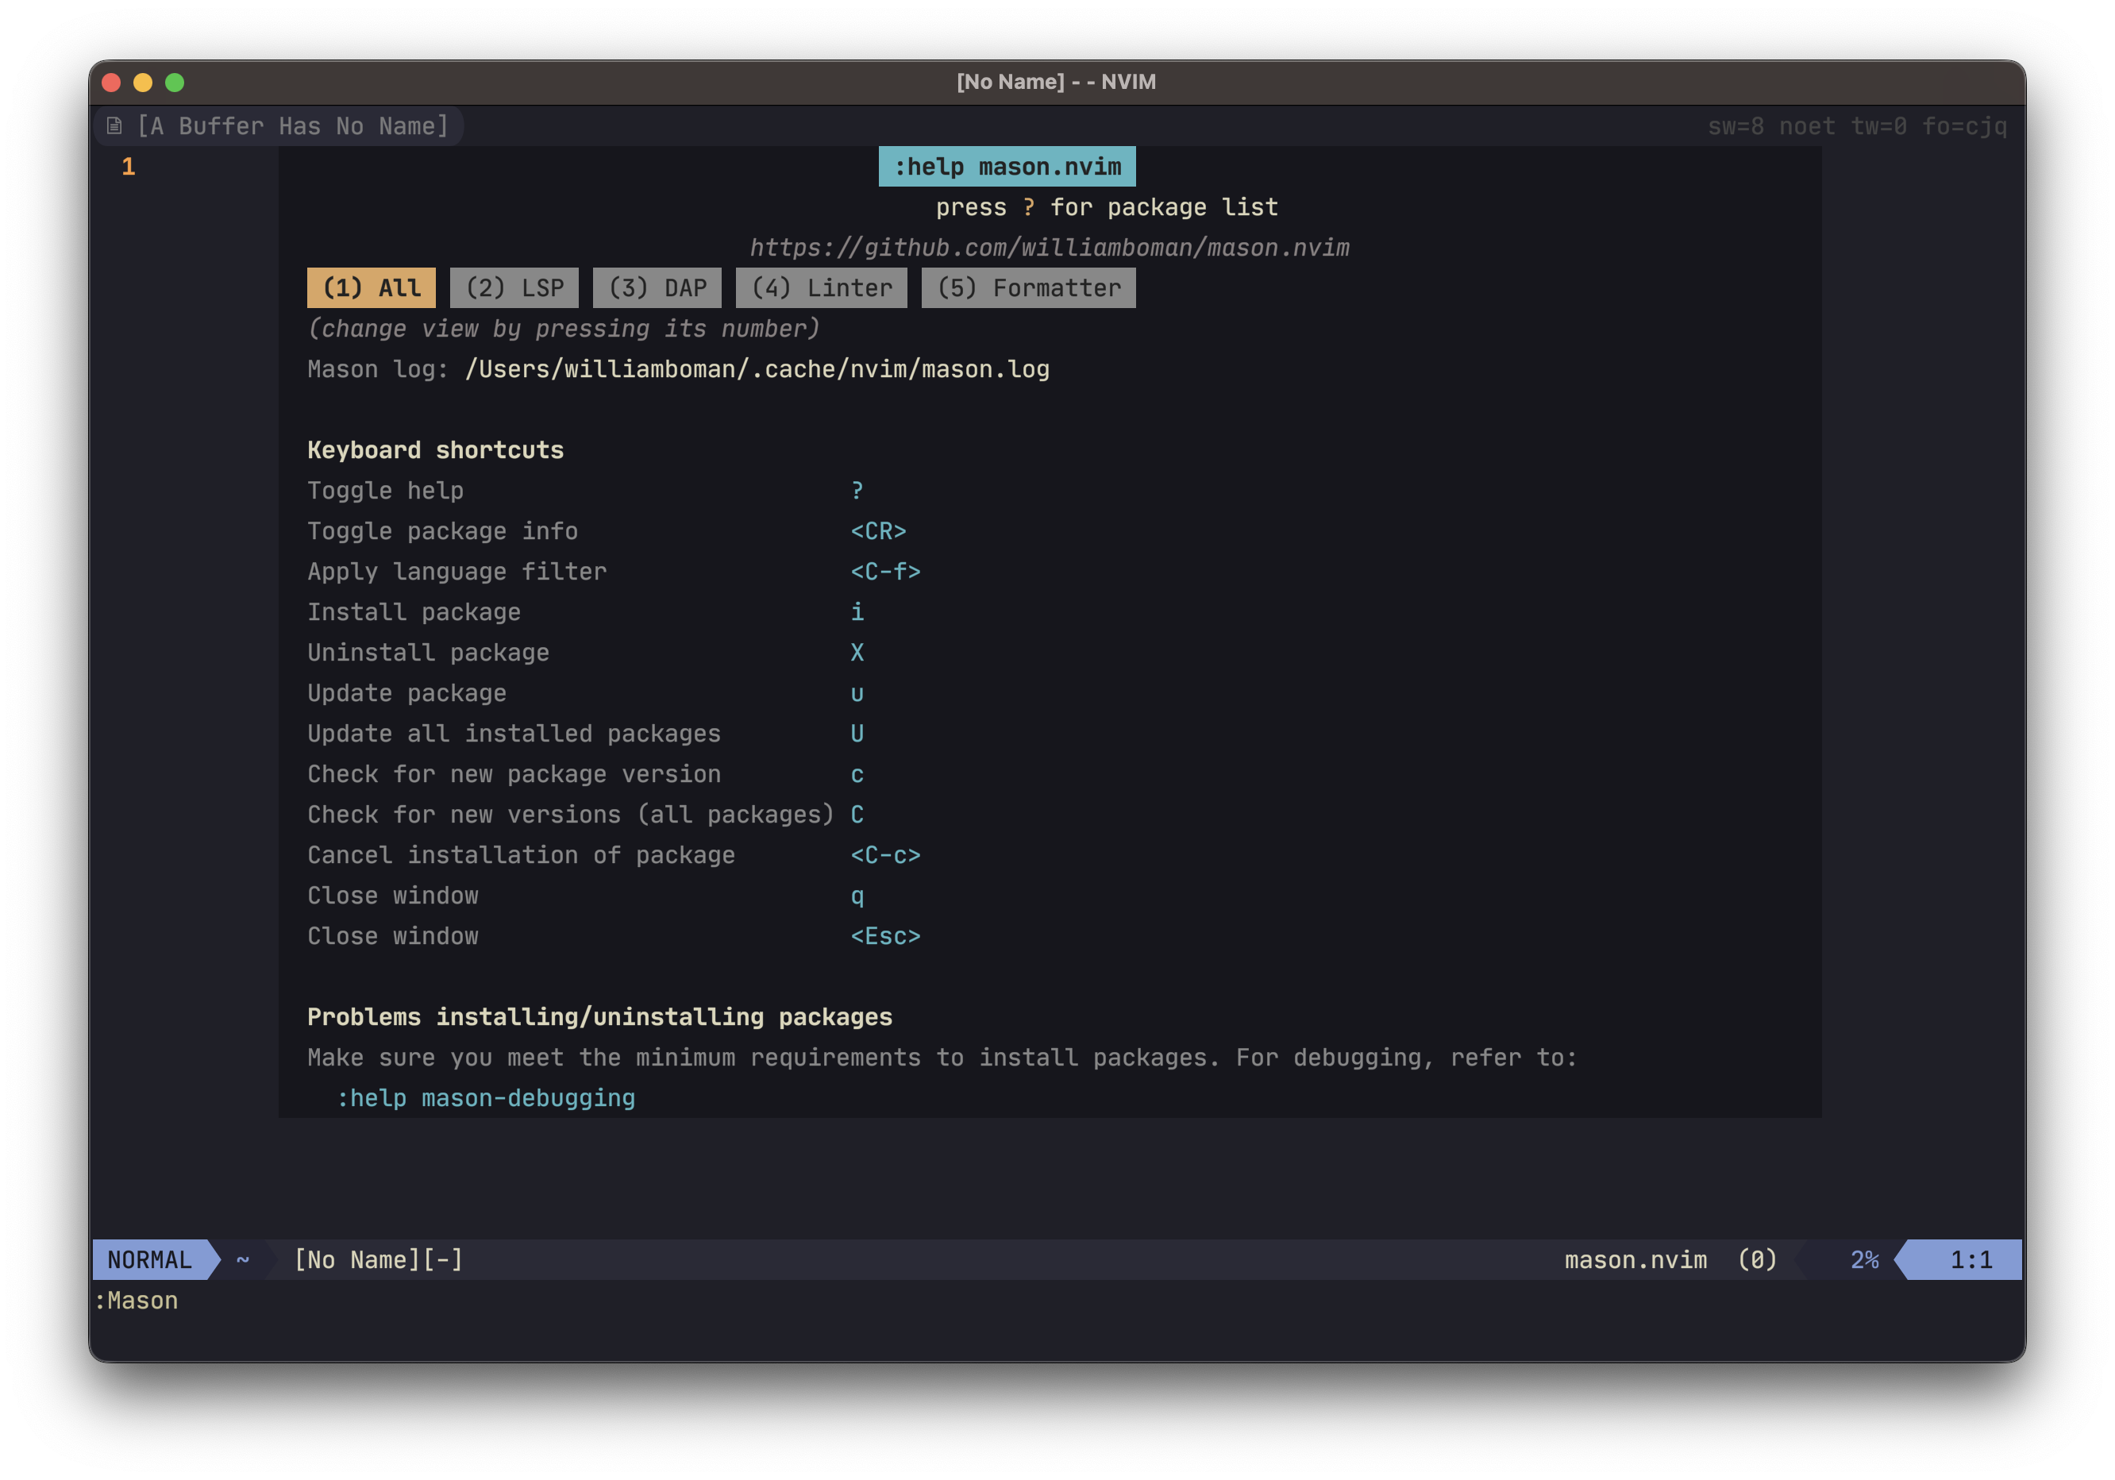The image size is (2115, 1480).
Task: Click the 'Mason log:' label
Action: [x=379, y=369]
